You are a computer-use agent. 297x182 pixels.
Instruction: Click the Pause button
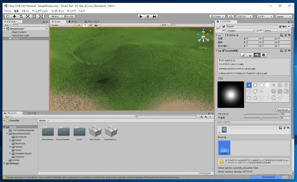point(148,16)
